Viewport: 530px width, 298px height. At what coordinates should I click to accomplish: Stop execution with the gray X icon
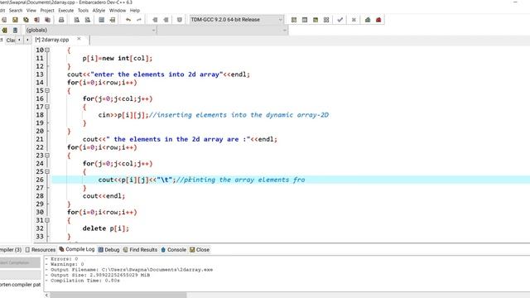354,20
